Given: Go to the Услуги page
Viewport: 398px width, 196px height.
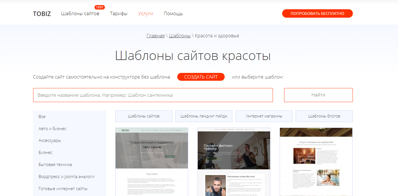Looking at the screenshot, I should point(145,13).
